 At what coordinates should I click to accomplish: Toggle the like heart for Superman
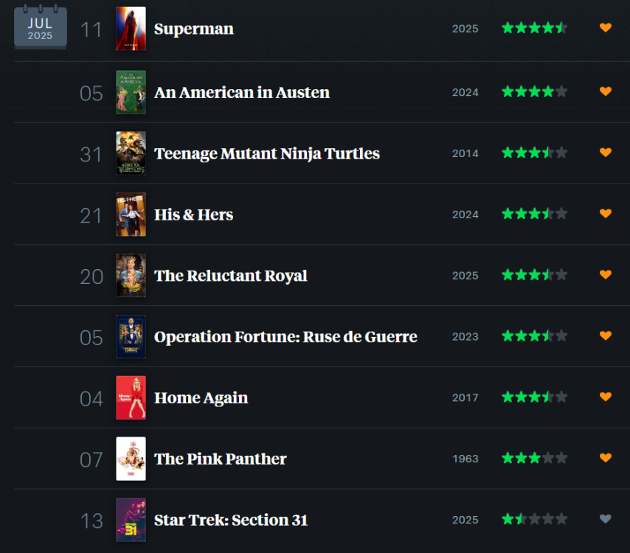click(606, 28)
